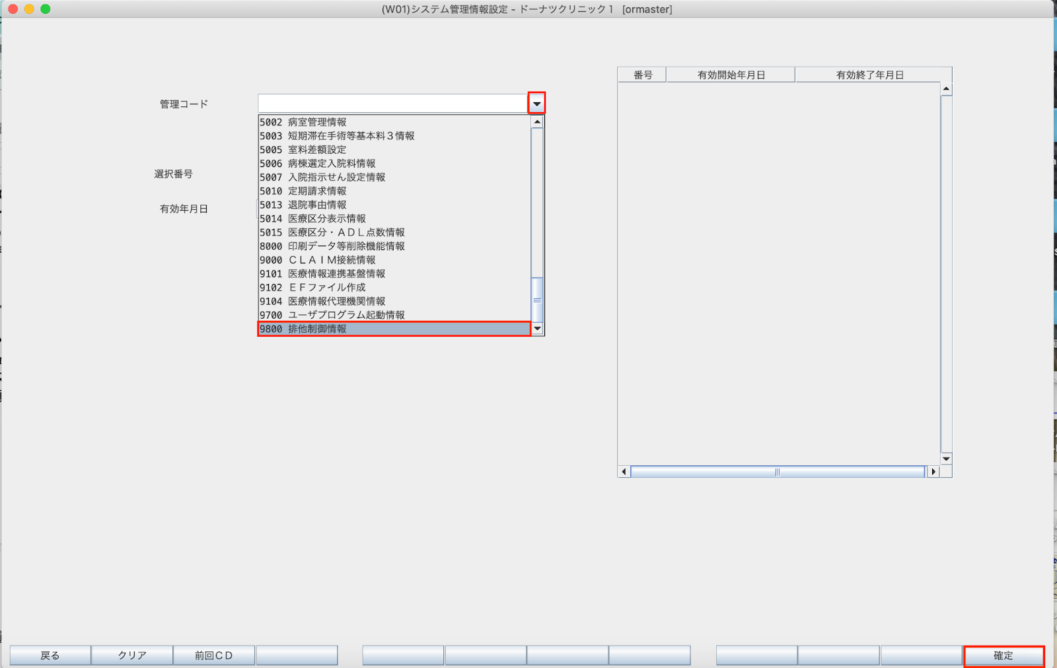Click the table's scroll right arrow
The width and height of the screenshot is (1057, 668).
click(x=933, y=472)
